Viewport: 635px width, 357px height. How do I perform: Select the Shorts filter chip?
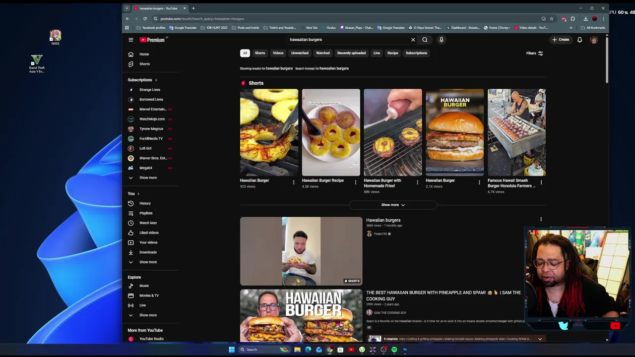260,53
